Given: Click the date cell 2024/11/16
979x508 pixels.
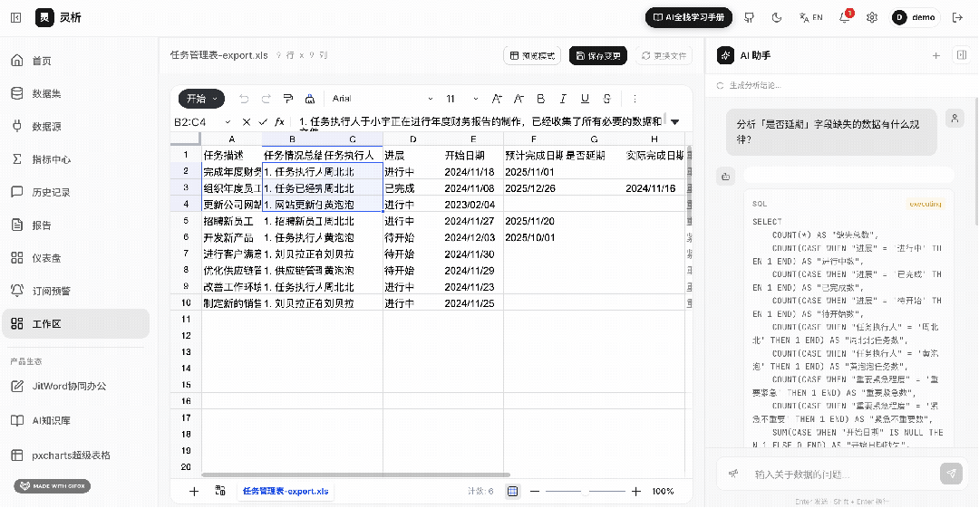Looking at the screenshot, I should [x=654, y=187].
